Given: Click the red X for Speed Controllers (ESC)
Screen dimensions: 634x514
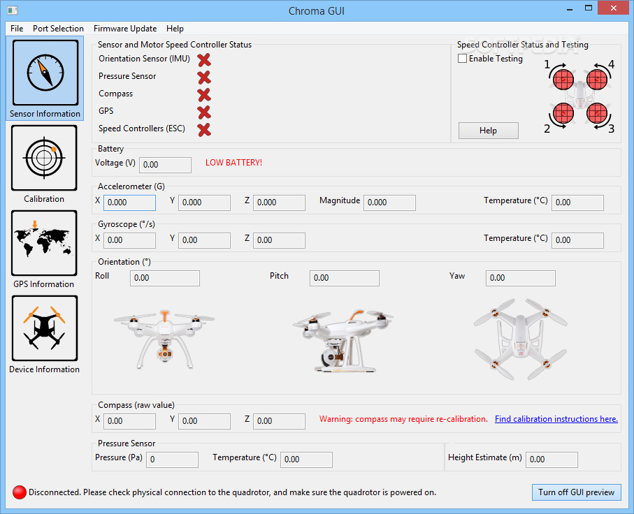Looking at the screenshot, I should [204, 130].
